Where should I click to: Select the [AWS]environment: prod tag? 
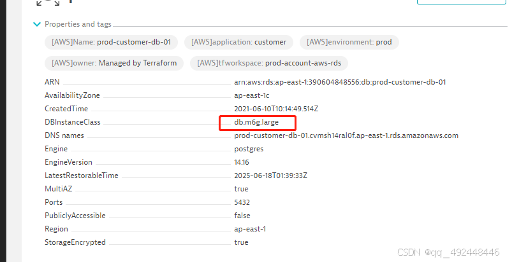pos(349,42)
